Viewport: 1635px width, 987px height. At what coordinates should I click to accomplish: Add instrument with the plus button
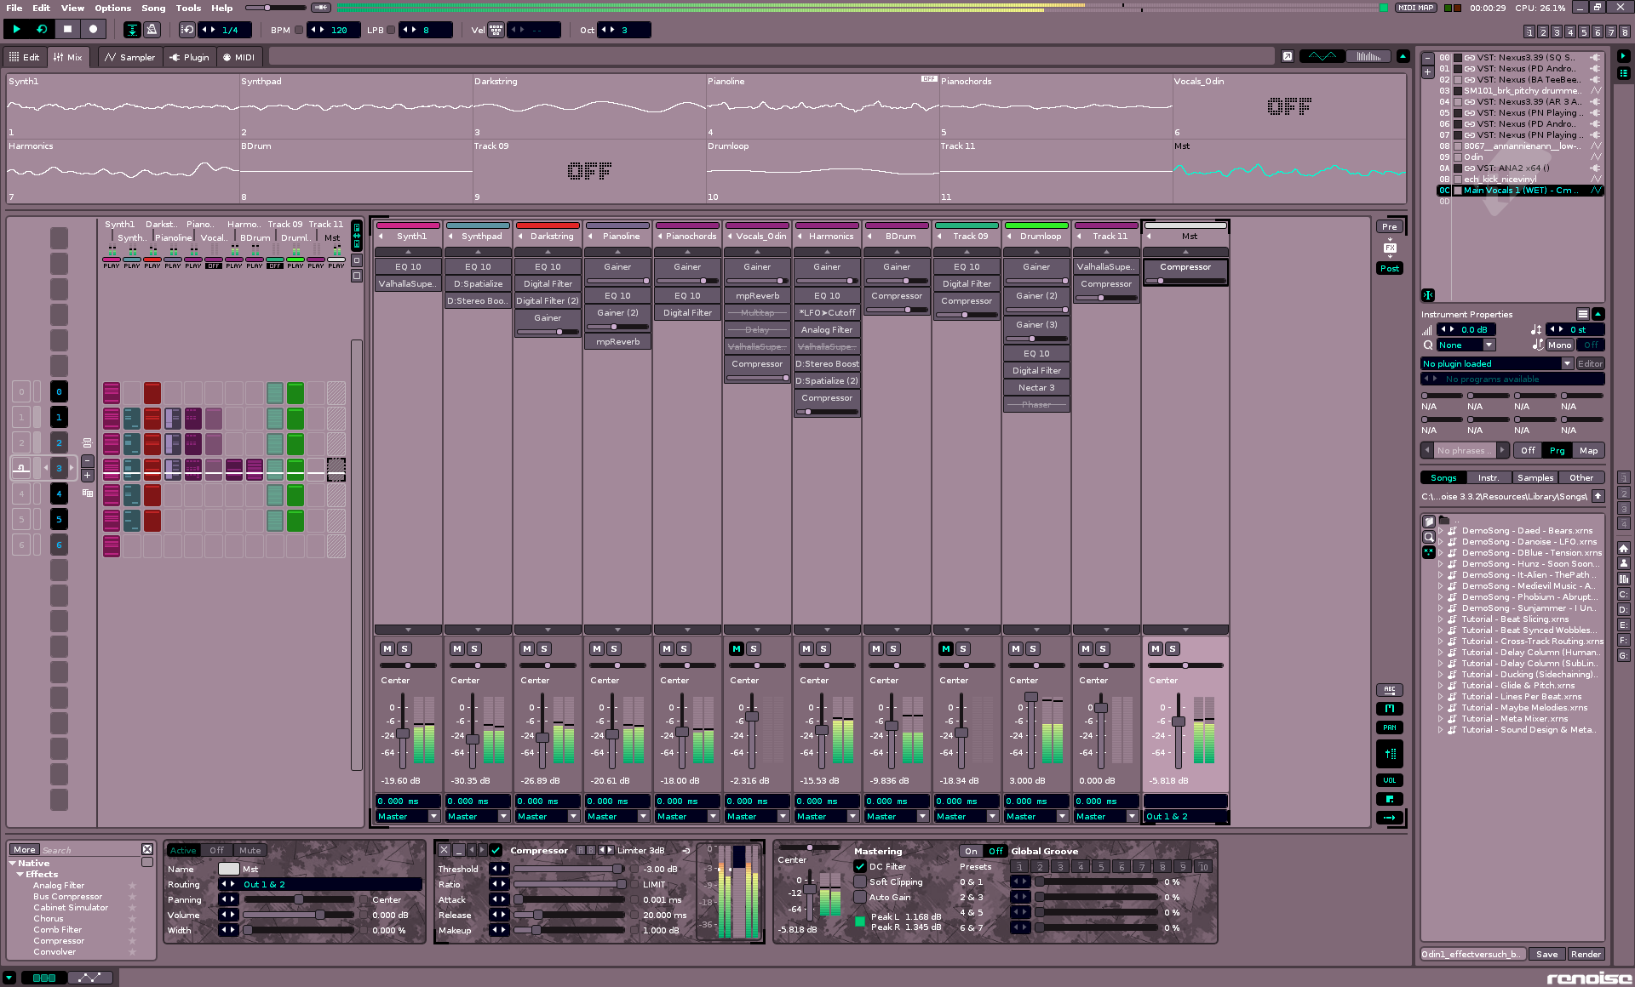coord(1427,71)
